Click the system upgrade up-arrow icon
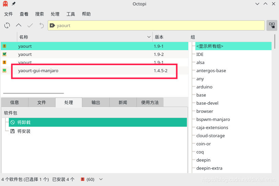Screen dimensions: 279x186 (19, 25)
